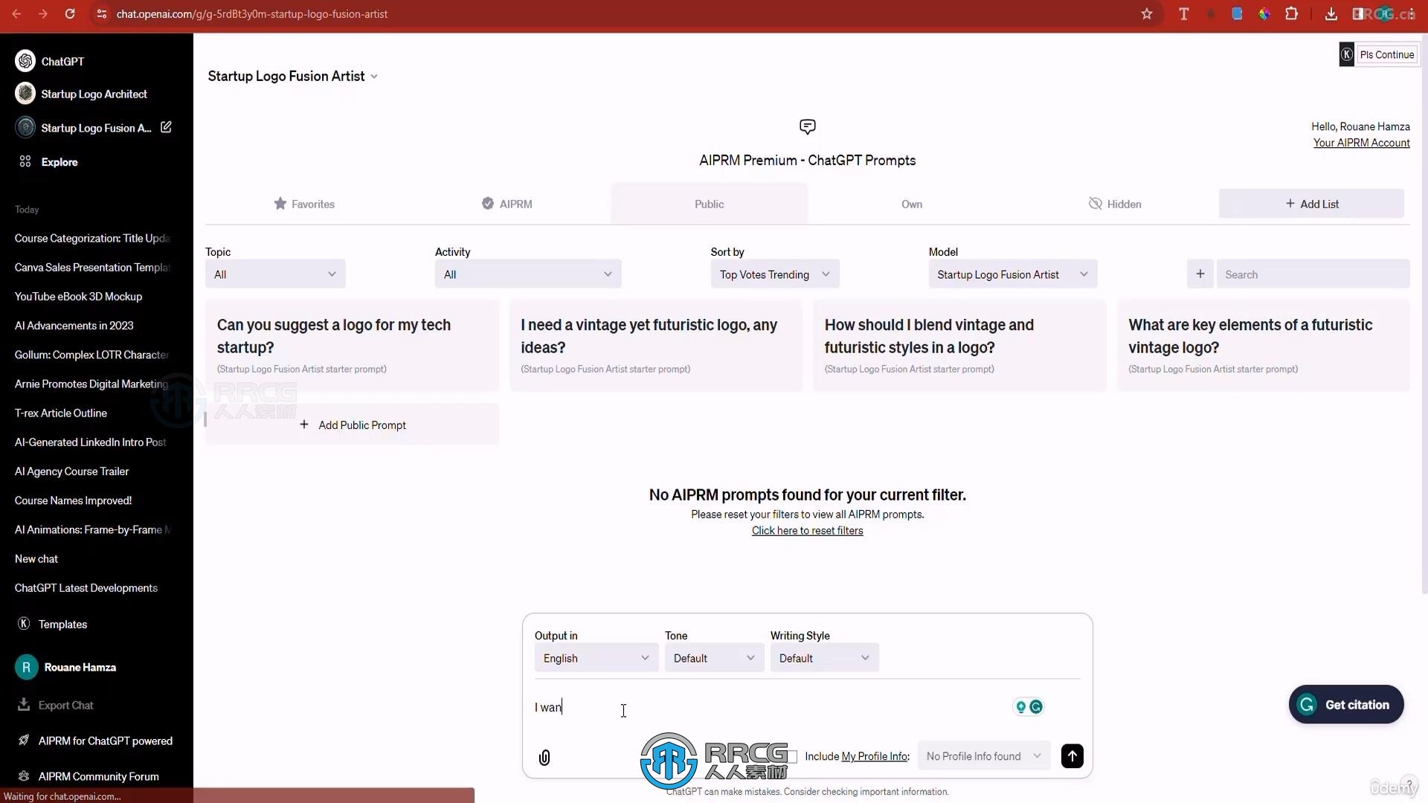This screenshot has height=803, width=1428.
Task: Switch to the Hidden tab
Action: pyautogui.click(x=1115, y=204)
